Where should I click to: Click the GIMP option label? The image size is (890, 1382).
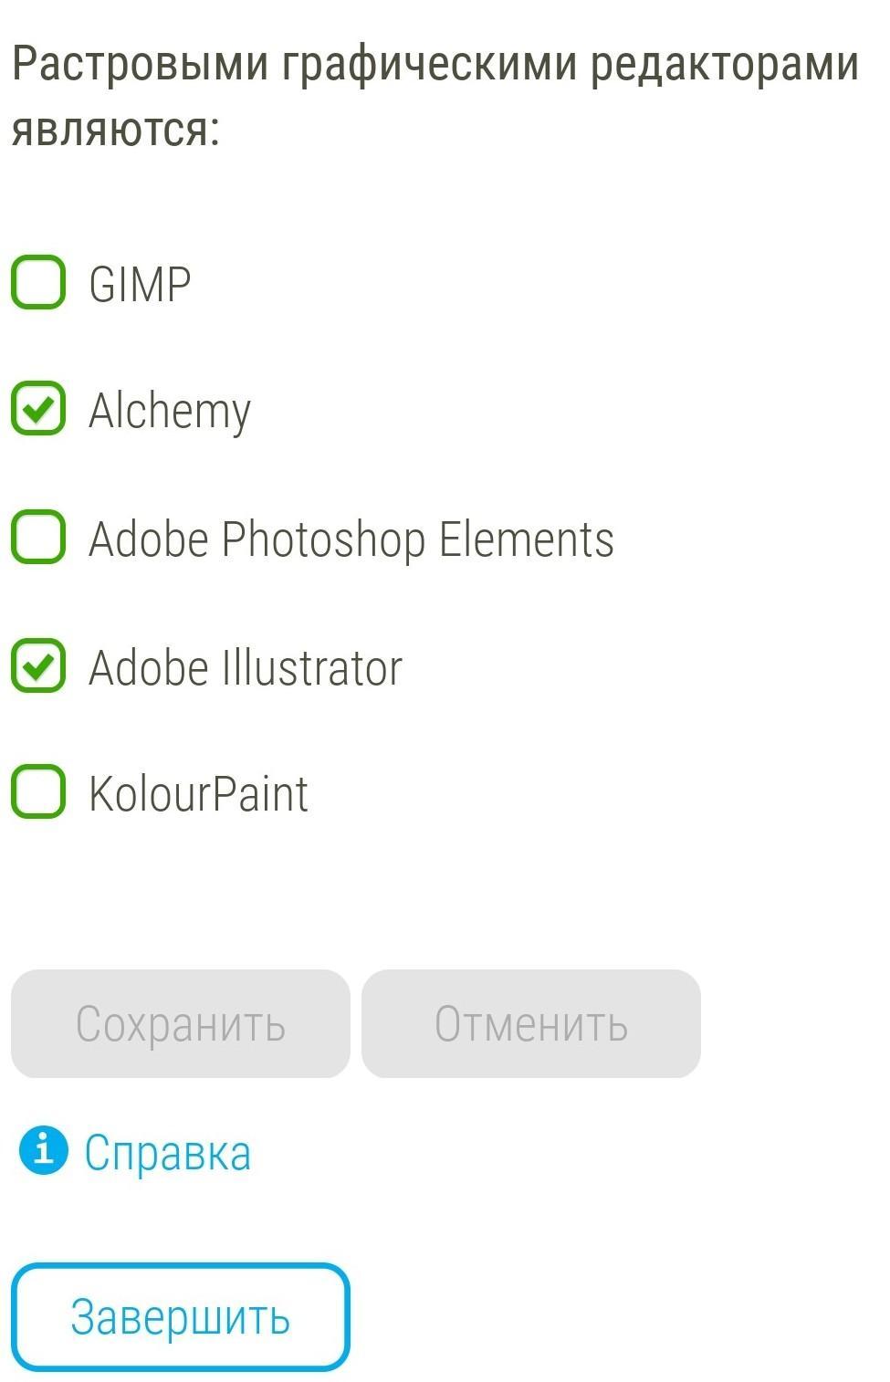tap(140, 284)
